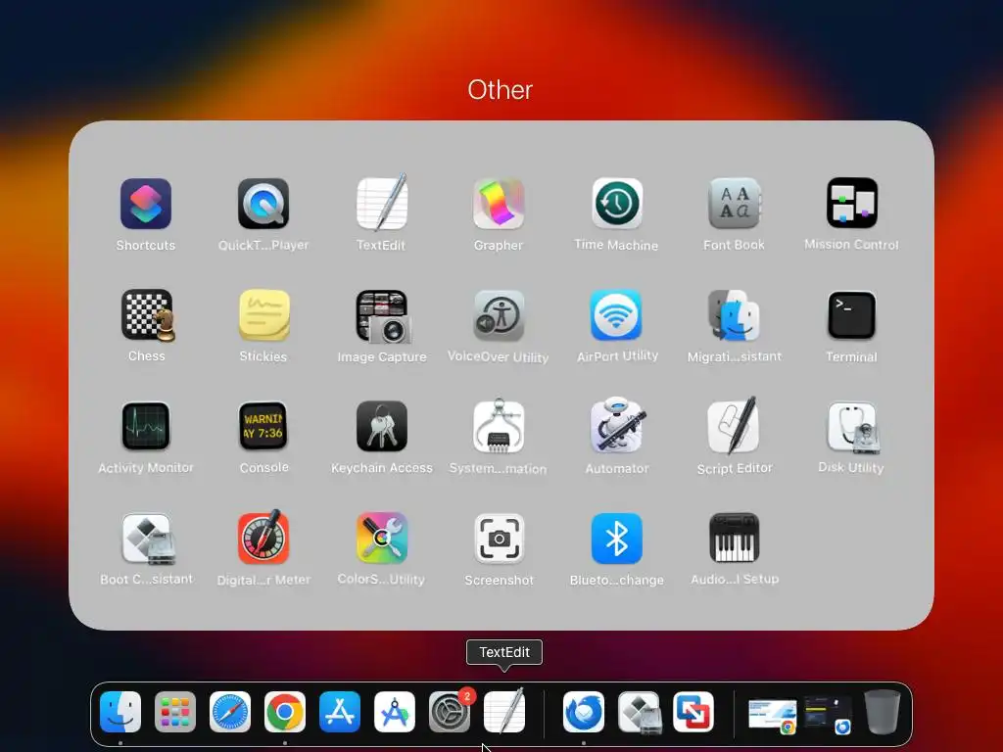Open System Preferences with the badge
Image resolution: width=1003 pixels, height=752 pixels.
450,712
